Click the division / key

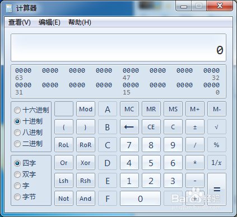[x=195, y=145]
